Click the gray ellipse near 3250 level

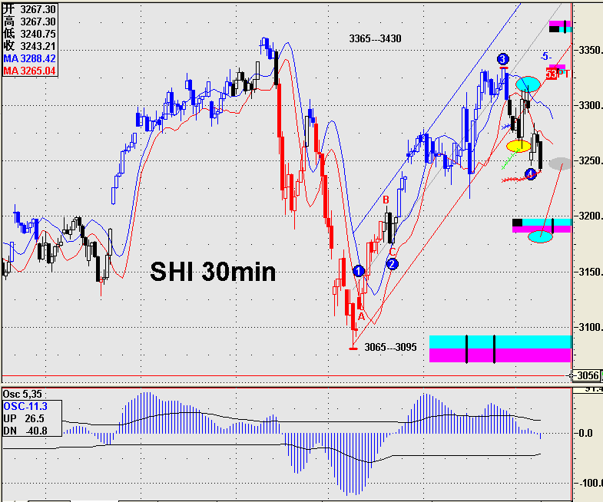click(x=560, y=163)
